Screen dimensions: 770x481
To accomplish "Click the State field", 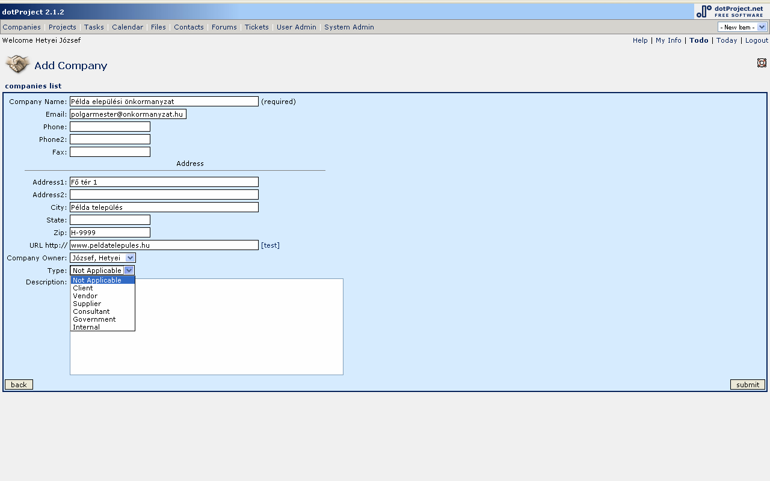I will 110,220.
